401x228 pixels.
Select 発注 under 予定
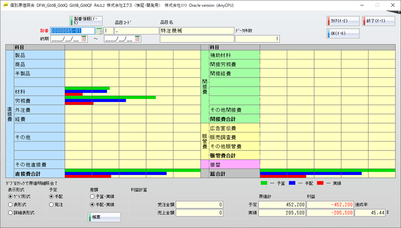click(x=52, y=204)
